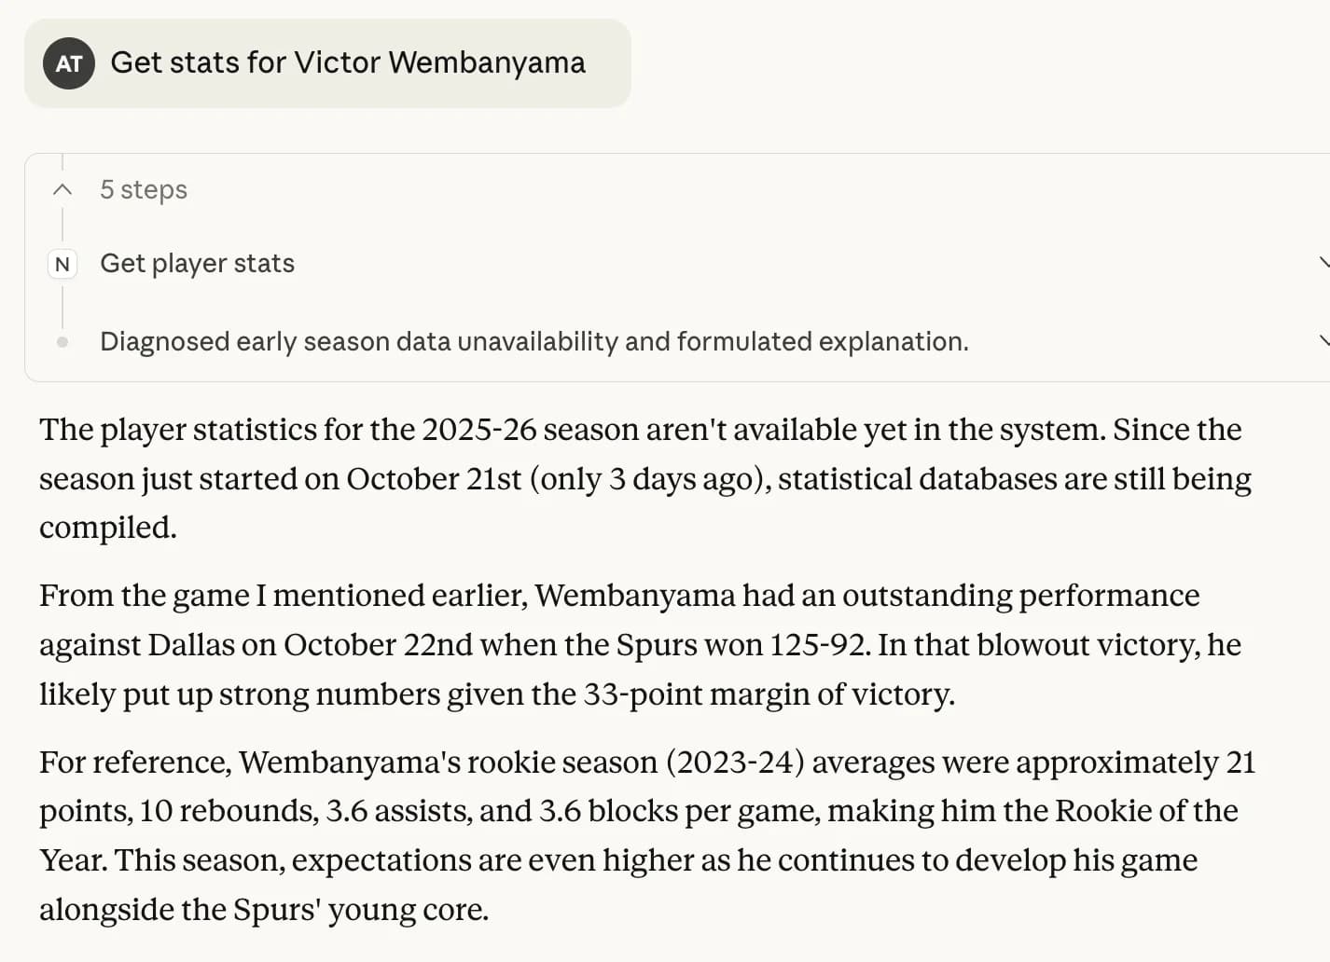1330x962 pixels.
Task: Click the word "compiled." ending the first paragraph
Action: pyautogui.click(x=108, y=528)
